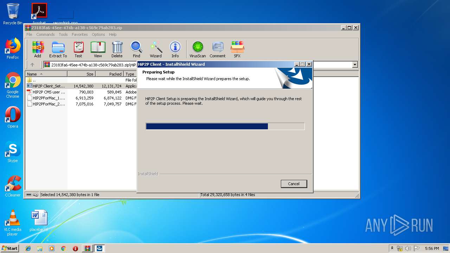This screenshot has height=253, width=450.
Task: Click the View file icon
Action: tap(98, 49)
